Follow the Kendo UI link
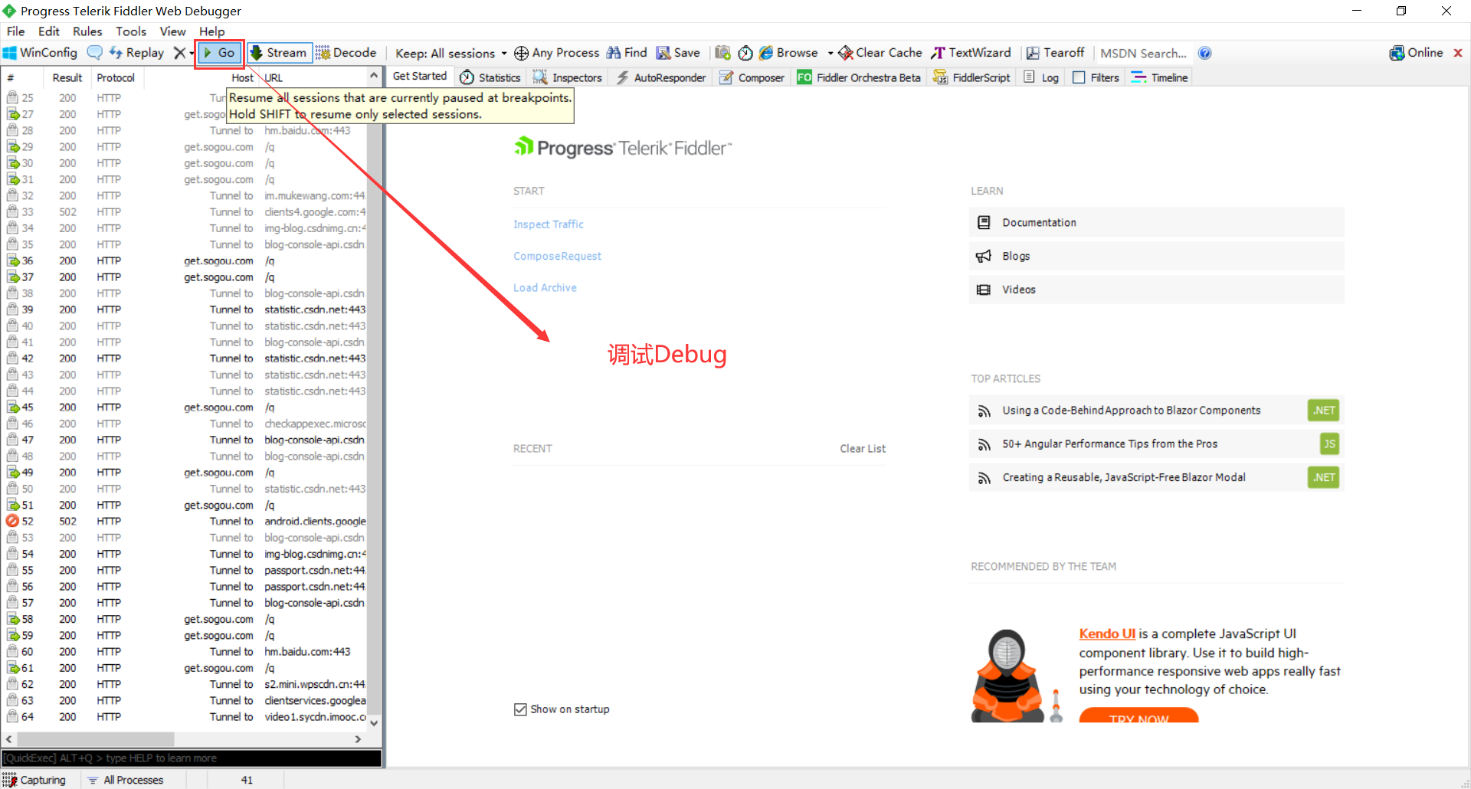The width and height of the screenshot is (1471, 789). [1107, 633]
